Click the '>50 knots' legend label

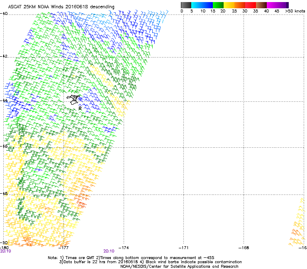tap(295, 11)
